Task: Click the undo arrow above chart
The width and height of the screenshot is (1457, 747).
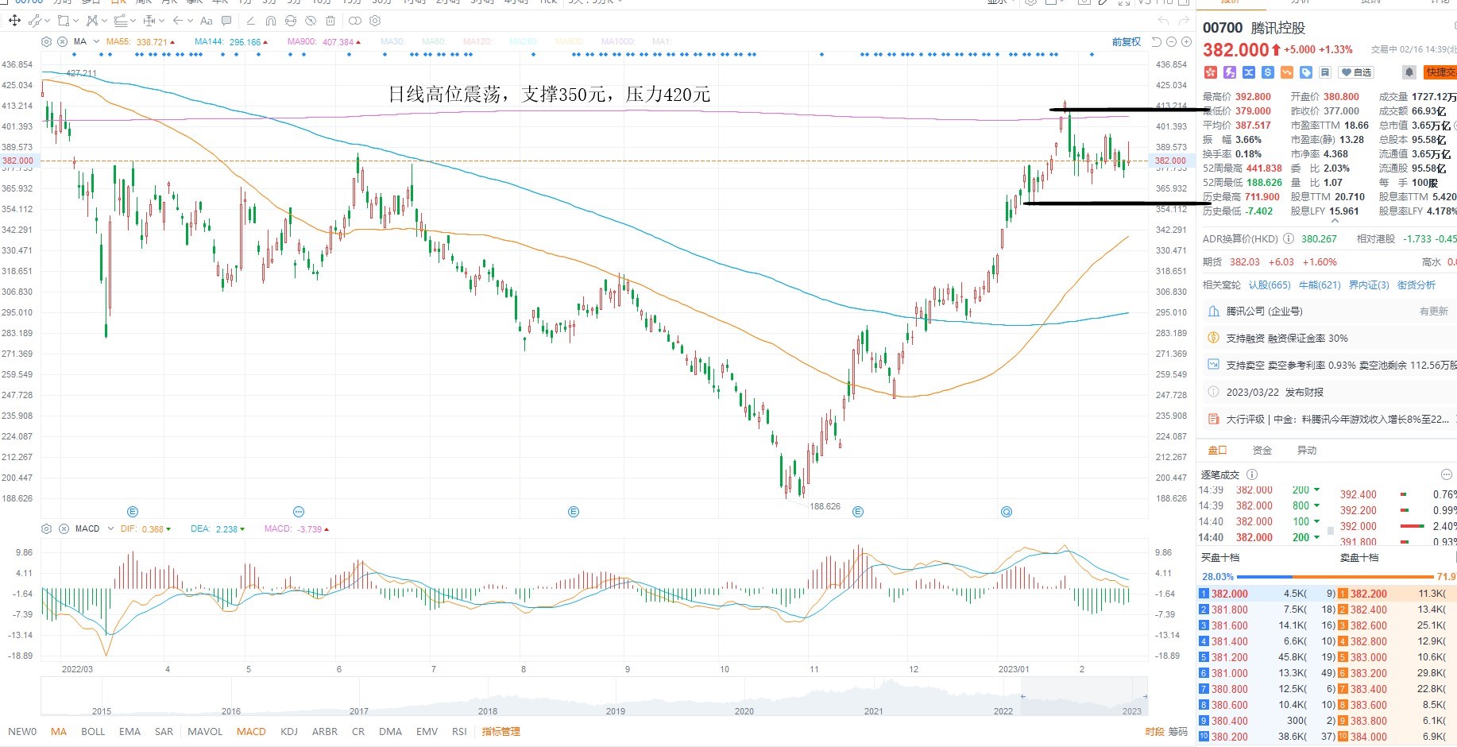Action: click(1163, 20)
